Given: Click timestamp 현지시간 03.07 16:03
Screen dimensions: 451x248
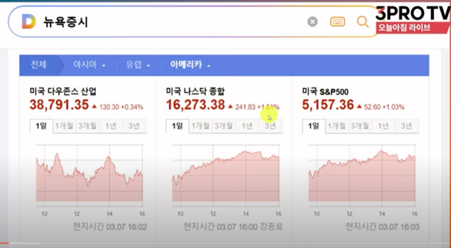Looking at the screenshot, I should [x=382, y=227].
